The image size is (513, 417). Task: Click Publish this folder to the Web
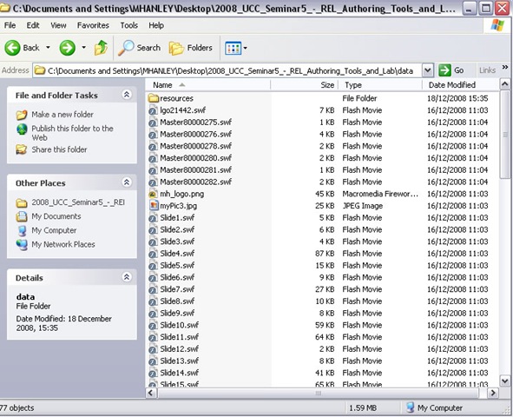(x=72, y=133)
